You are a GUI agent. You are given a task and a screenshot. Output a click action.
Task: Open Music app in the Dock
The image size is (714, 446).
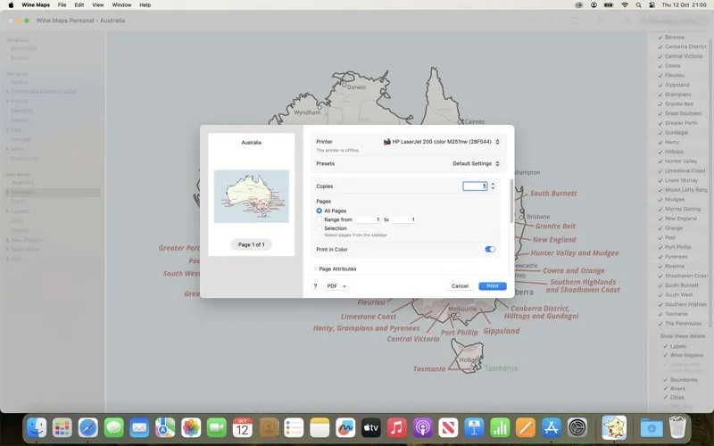point(396,428)
